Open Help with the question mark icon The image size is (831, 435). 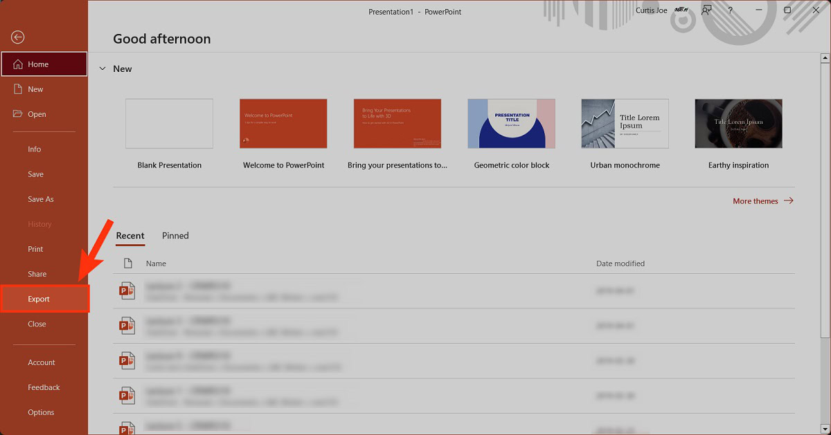point(730,10)
